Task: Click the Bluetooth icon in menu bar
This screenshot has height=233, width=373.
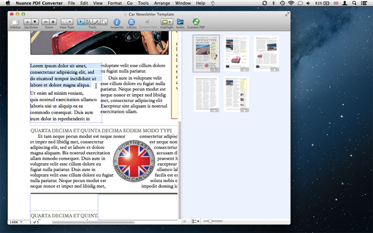Action: (273, 3)
